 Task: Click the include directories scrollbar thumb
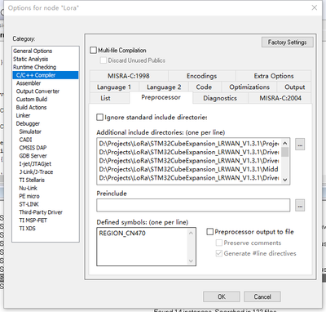[284, 152]
